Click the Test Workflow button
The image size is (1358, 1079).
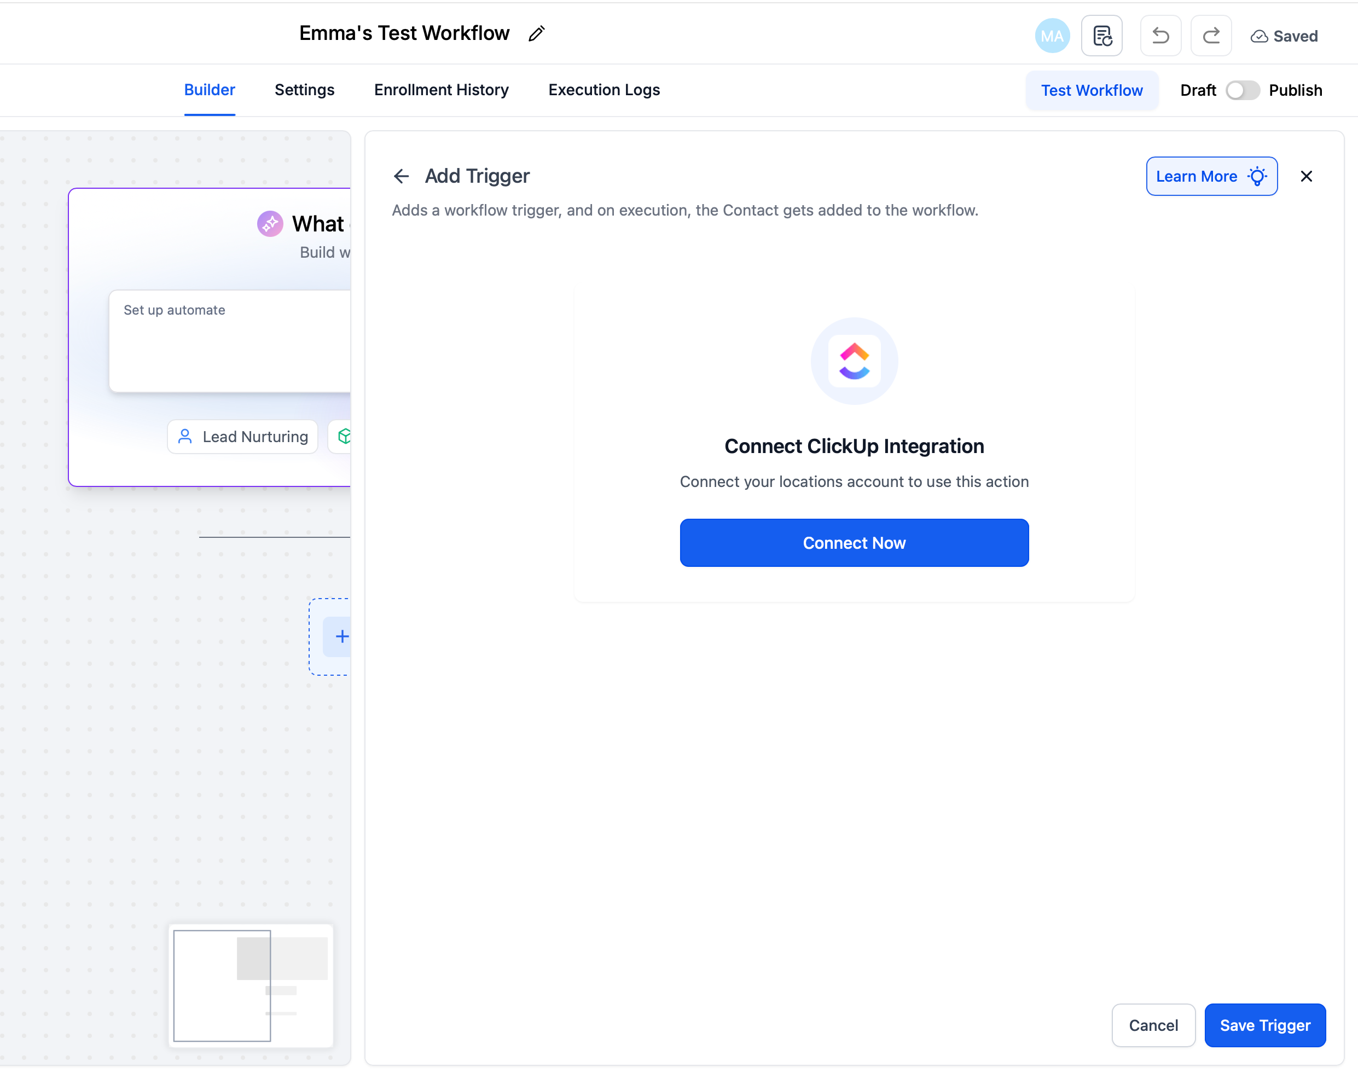click(x=1091, y=91)
